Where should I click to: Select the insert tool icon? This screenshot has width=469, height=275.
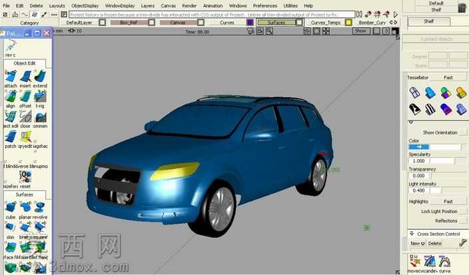[25, 77]
